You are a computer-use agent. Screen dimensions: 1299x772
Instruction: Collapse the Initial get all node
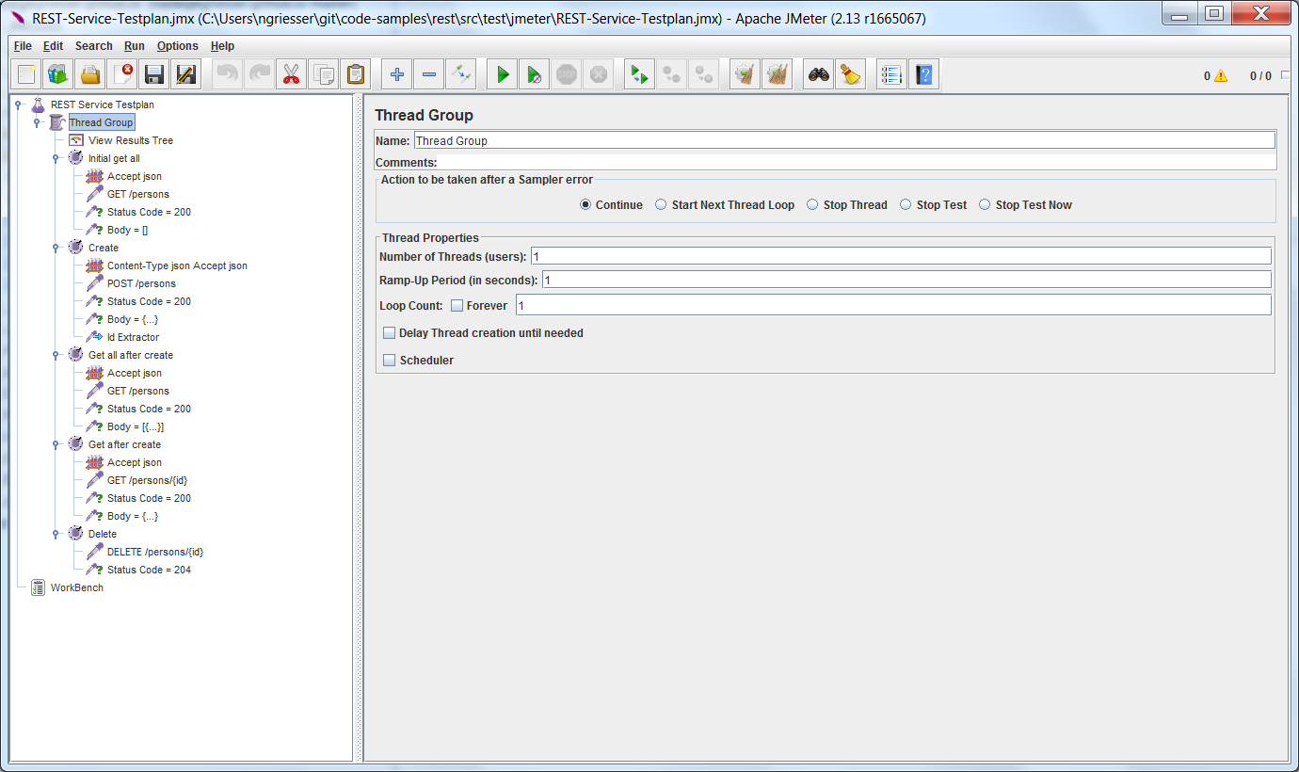[x=56, y=158]
